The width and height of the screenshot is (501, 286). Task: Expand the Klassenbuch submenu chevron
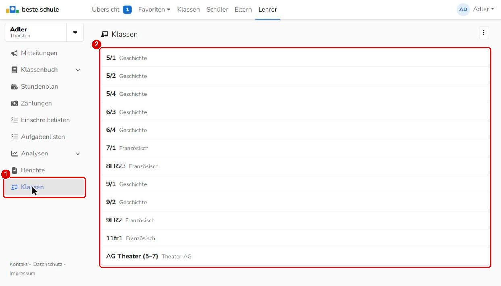coord(78,70)
